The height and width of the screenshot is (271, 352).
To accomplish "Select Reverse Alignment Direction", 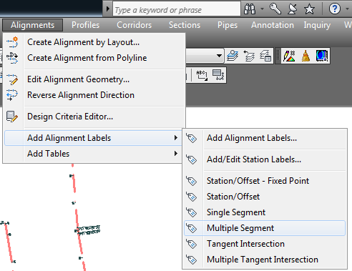I will 81,95.
